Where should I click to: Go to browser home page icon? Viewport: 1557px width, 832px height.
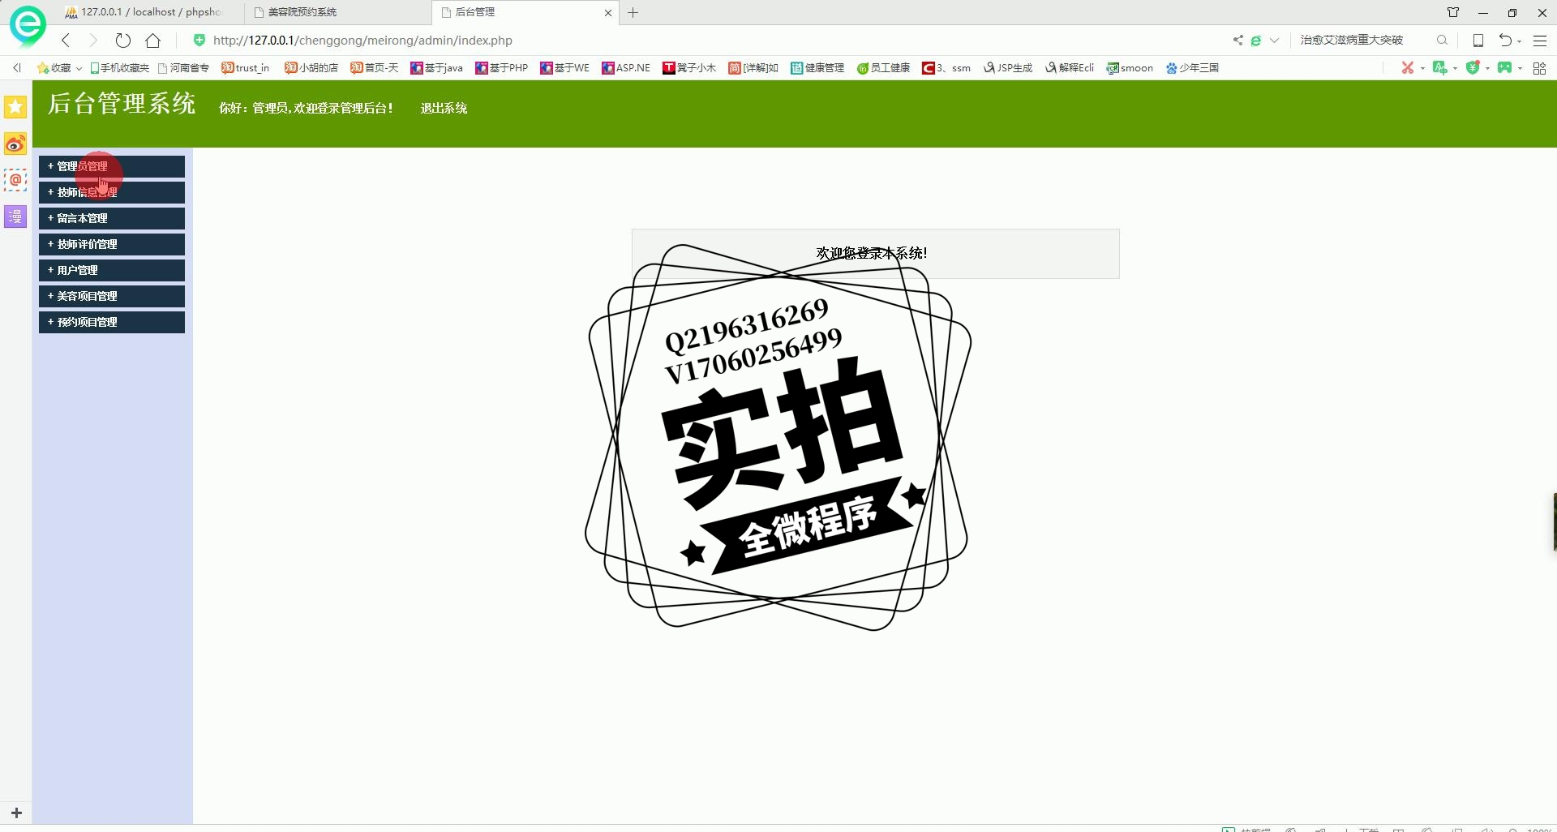[x=152, y=40]
